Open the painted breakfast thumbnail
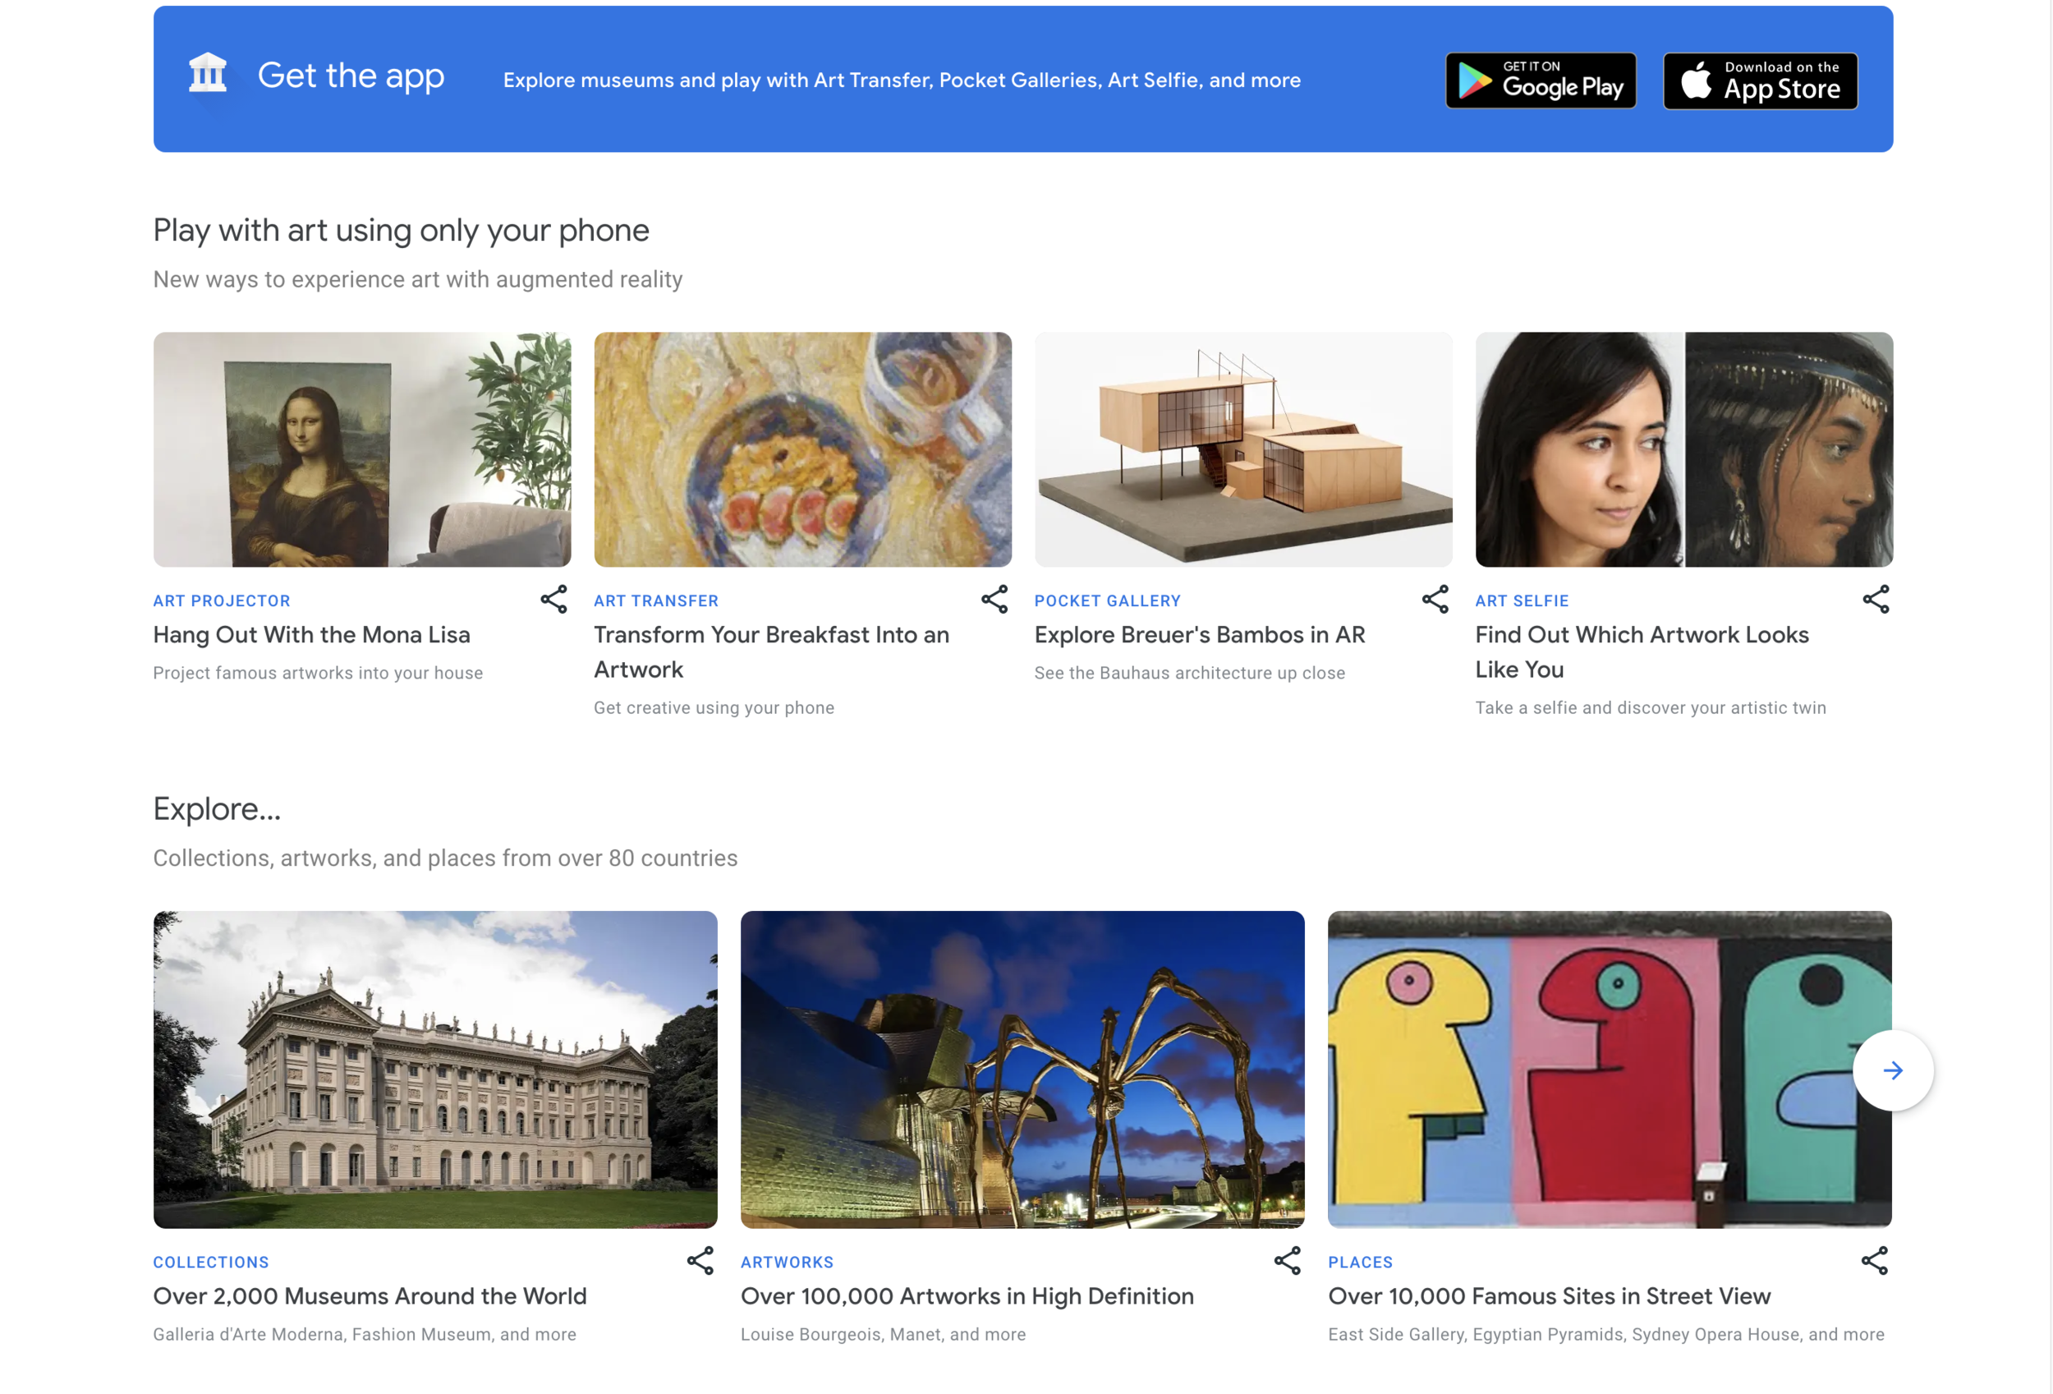Viewport: 2053px width, 1394px height. pyautogui.click(x=803, y=449)
